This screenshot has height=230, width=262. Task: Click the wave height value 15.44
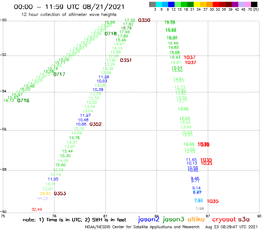pos(67,151)
